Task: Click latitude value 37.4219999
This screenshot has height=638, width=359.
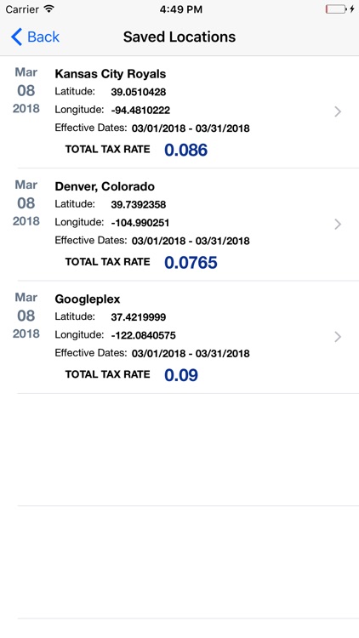Action: pyautogui.click(x=139, y=317)
